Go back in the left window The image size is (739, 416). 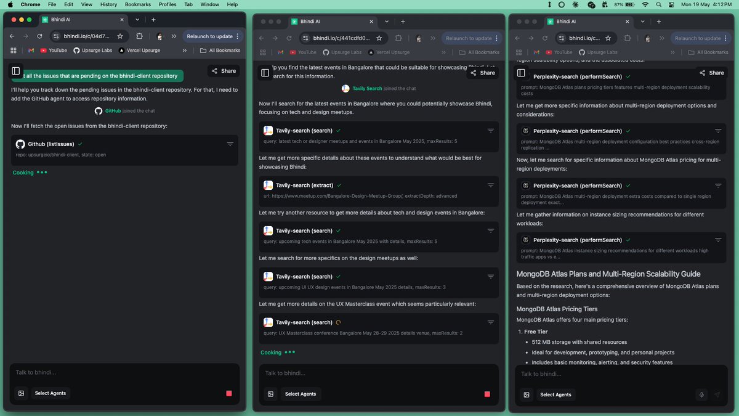pyautogui.click(x=12, y=36)
